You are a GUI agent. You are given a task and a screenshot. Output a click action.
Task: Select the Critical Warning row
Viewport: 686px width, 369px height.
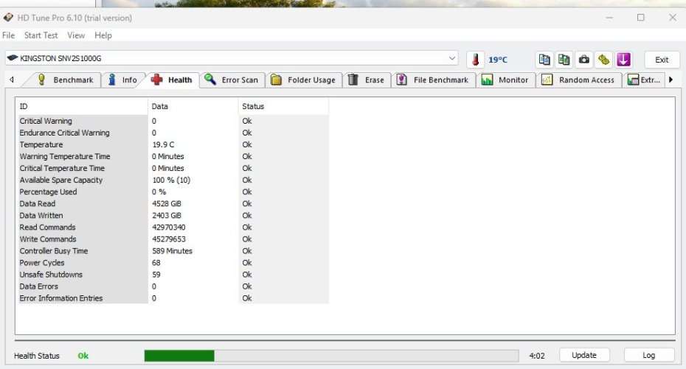pos(173,121)
